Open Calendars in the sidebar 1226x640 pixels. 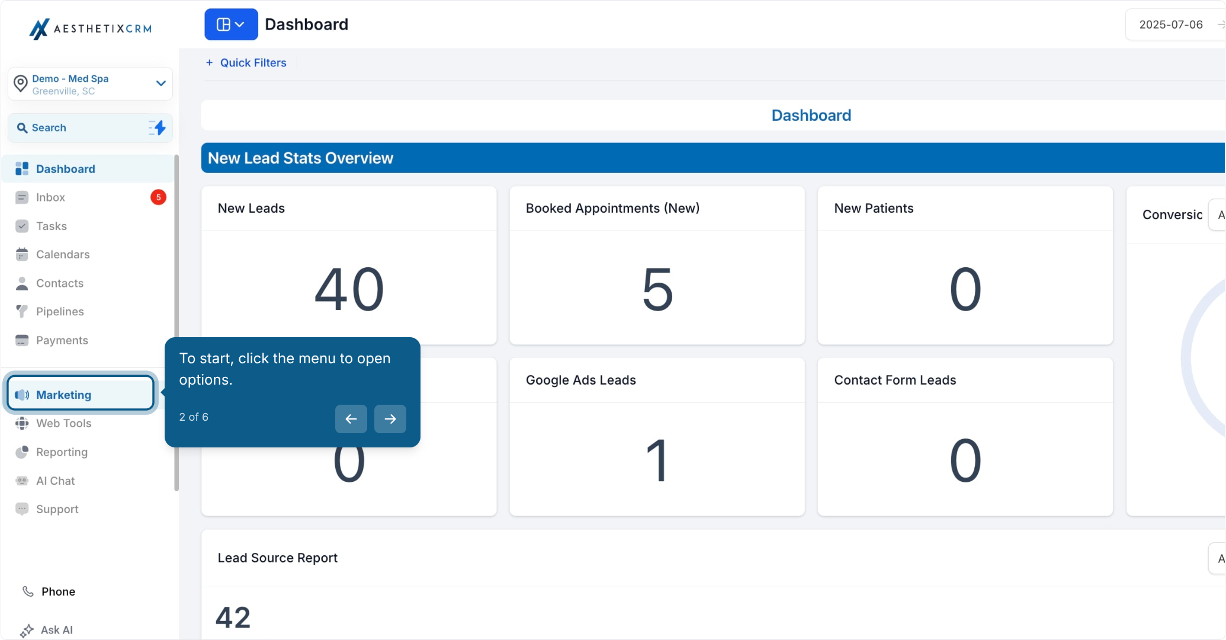coord(88,254)
